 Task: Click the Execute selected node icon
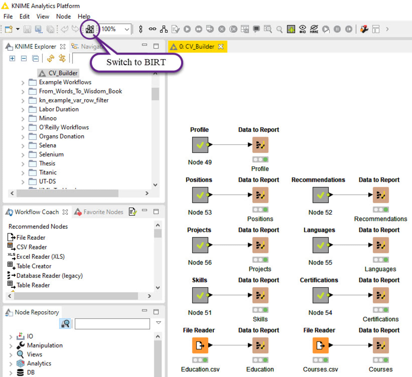187,29
